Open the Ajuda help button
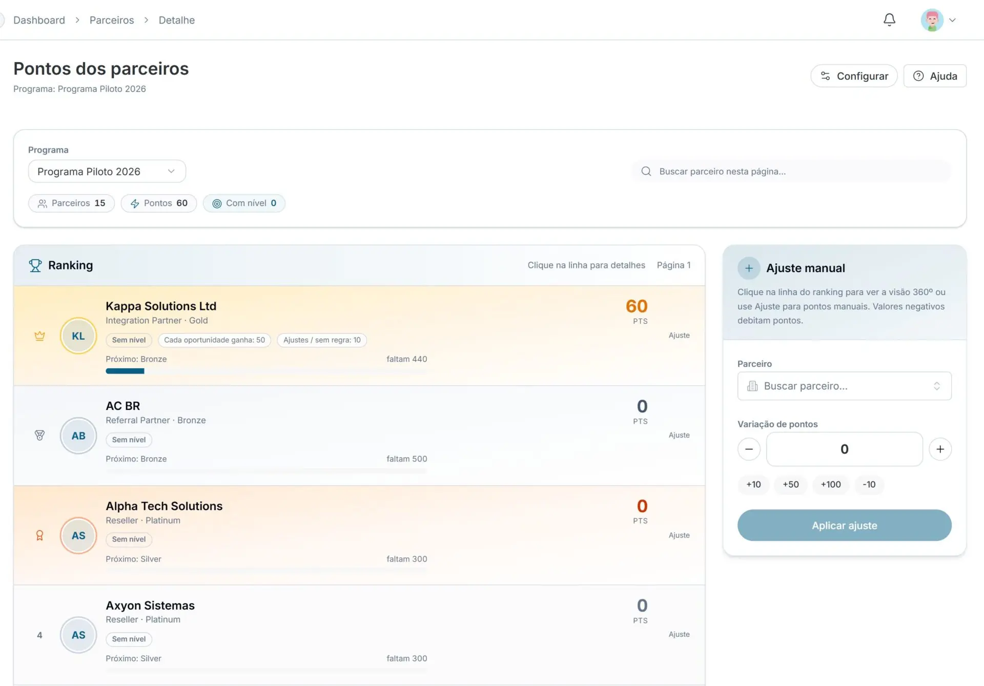 (935, 76)
